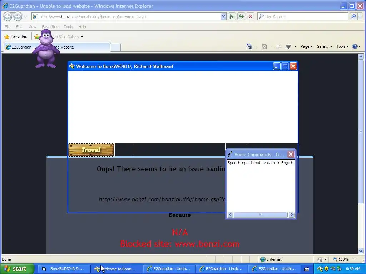Close the Voice Commands window
Screen dimensions: 366x274
click(291, 154)
